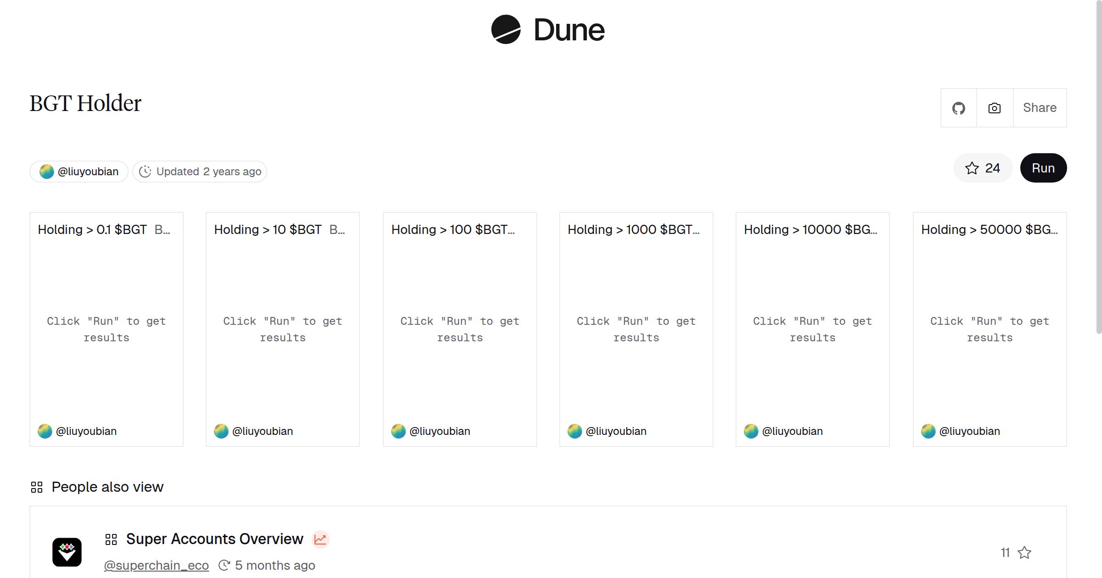Click the Updated 2 years ago clock icon
The height and width of the screenshot is (578, 1102).
click(145, 172)
